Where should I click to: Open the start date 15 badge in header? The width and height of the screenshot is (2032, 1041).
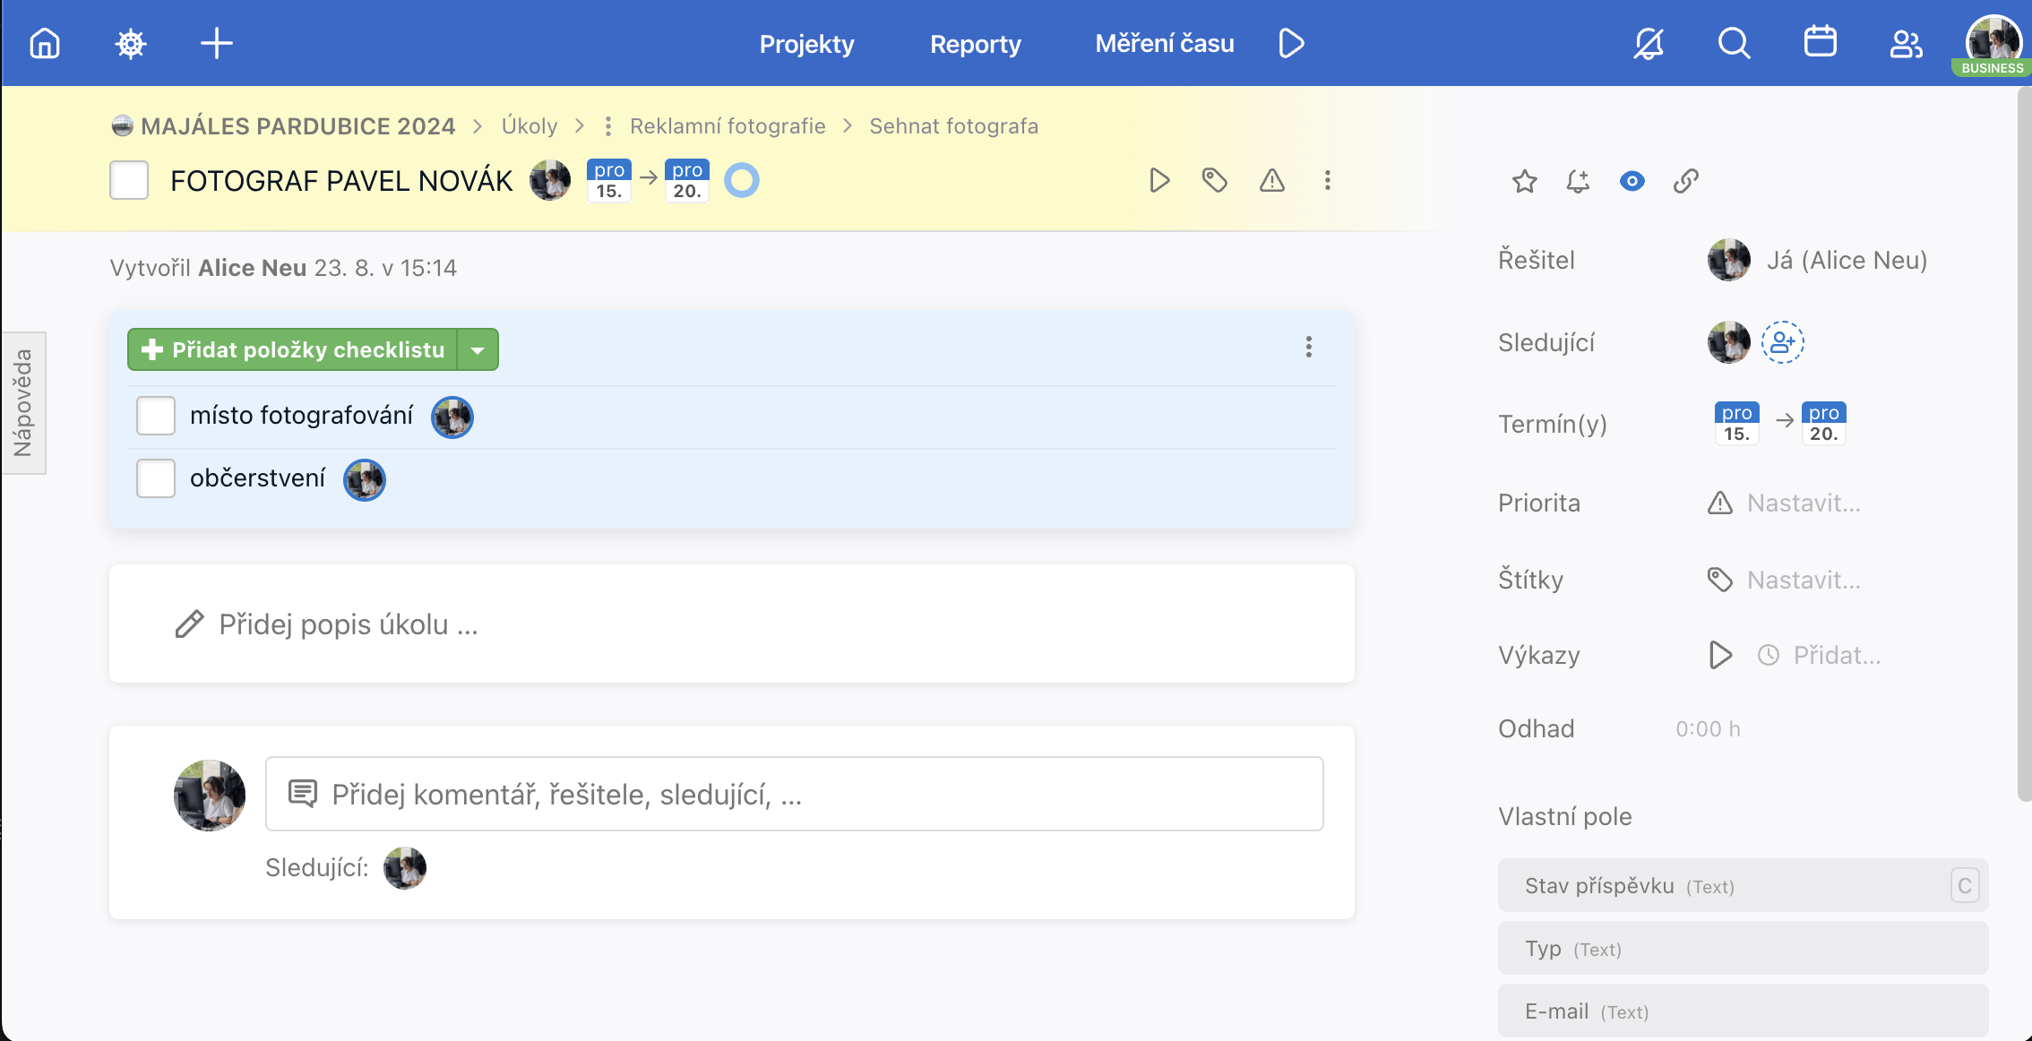pos(609,180)
